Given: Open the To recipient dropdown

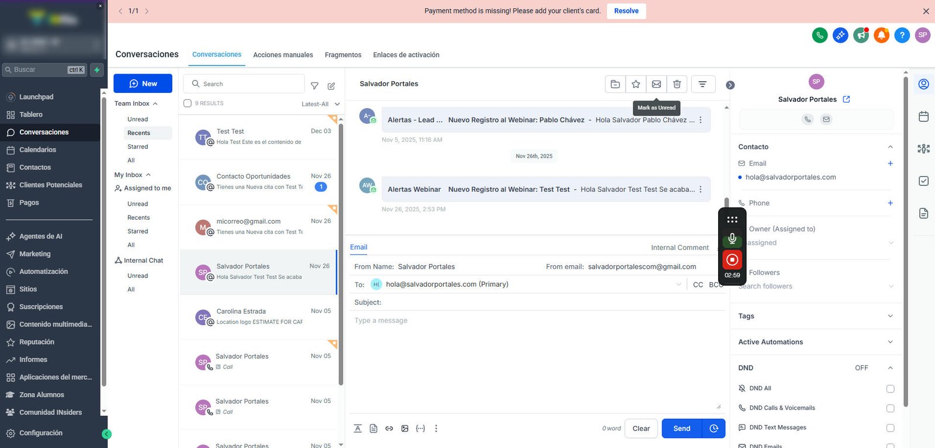Looking at the screenshot, I should [x=678, y=284].
